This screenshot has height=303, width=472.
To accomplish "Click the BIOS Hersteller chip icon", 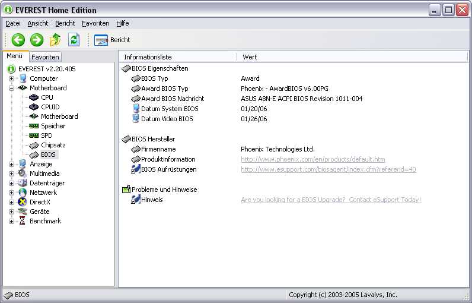I will coord(126,139).
